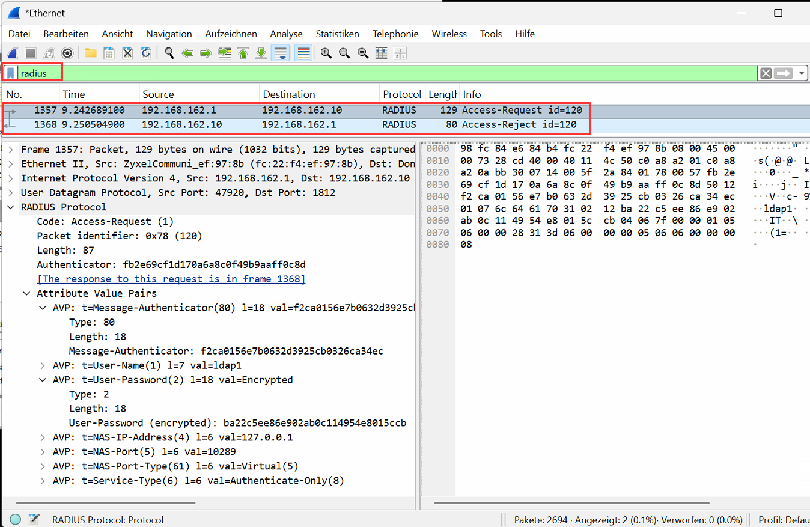Toggle packet list colorization
The height and width of the screenshot is (527, 810).
(303, 53)
